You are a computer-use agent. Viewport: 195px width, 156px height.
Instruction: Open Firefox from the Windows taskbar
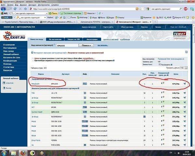[23, 152]
